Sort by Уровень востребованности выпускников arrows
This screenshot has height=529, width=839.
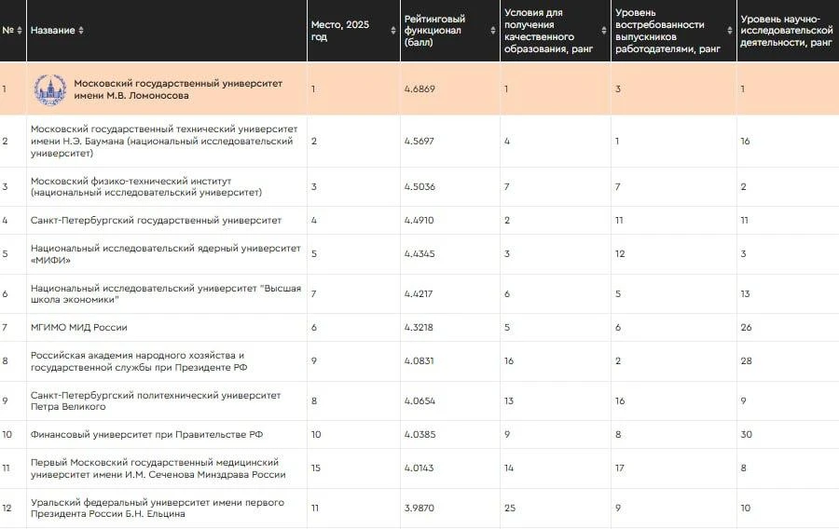[x=729, y=31]
